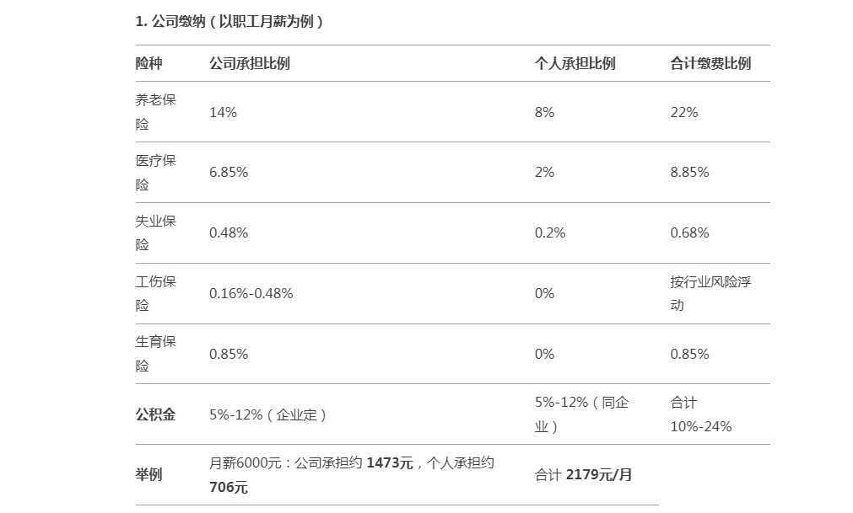Click the 按行业风险浮动 cell
This screenshot has height=513, width=853.
tap(710, 294)
